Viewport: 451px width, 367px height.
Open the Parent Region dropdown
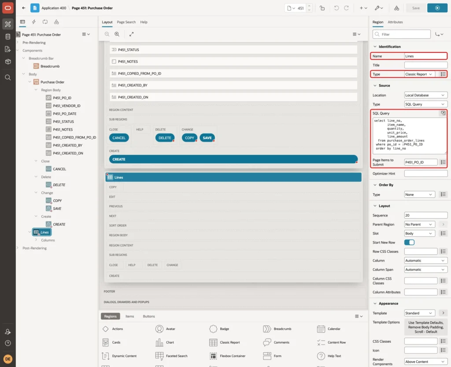[419, 225]
